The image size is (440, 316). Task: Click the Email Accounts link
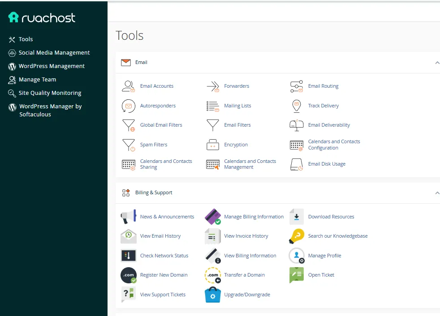[x=156, y=86]
